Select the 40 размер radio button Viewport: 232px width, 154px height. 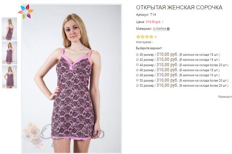pos(138,55)
